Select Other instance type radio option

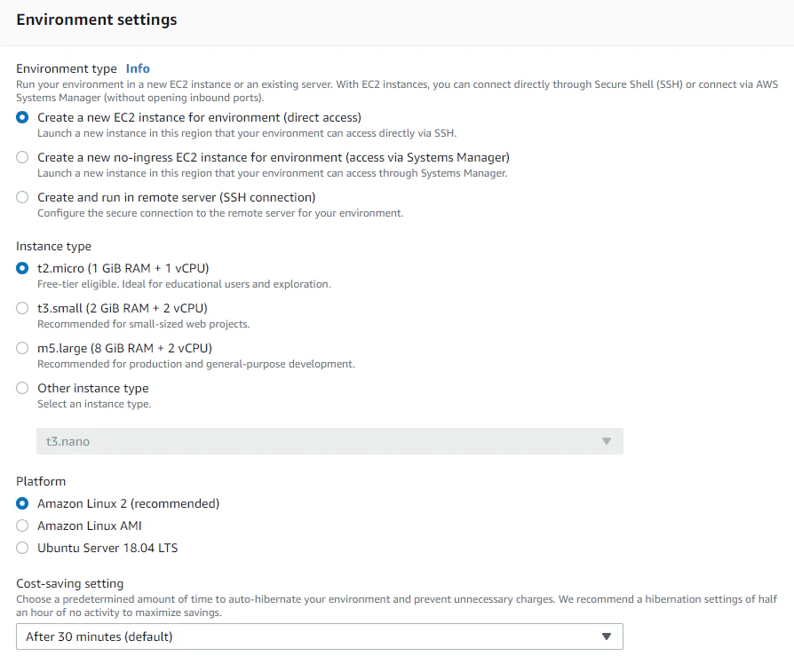[x=22, y=388]
